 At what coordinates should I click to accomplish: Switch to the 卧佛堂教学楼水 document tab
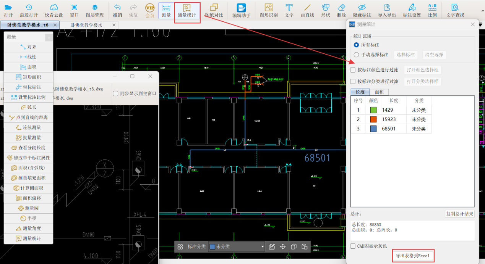coord(87,25)
